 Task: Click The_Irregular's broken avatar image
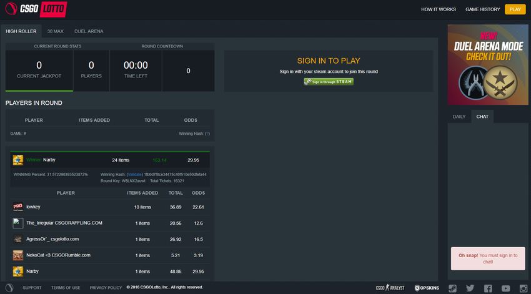click(18, 223)
